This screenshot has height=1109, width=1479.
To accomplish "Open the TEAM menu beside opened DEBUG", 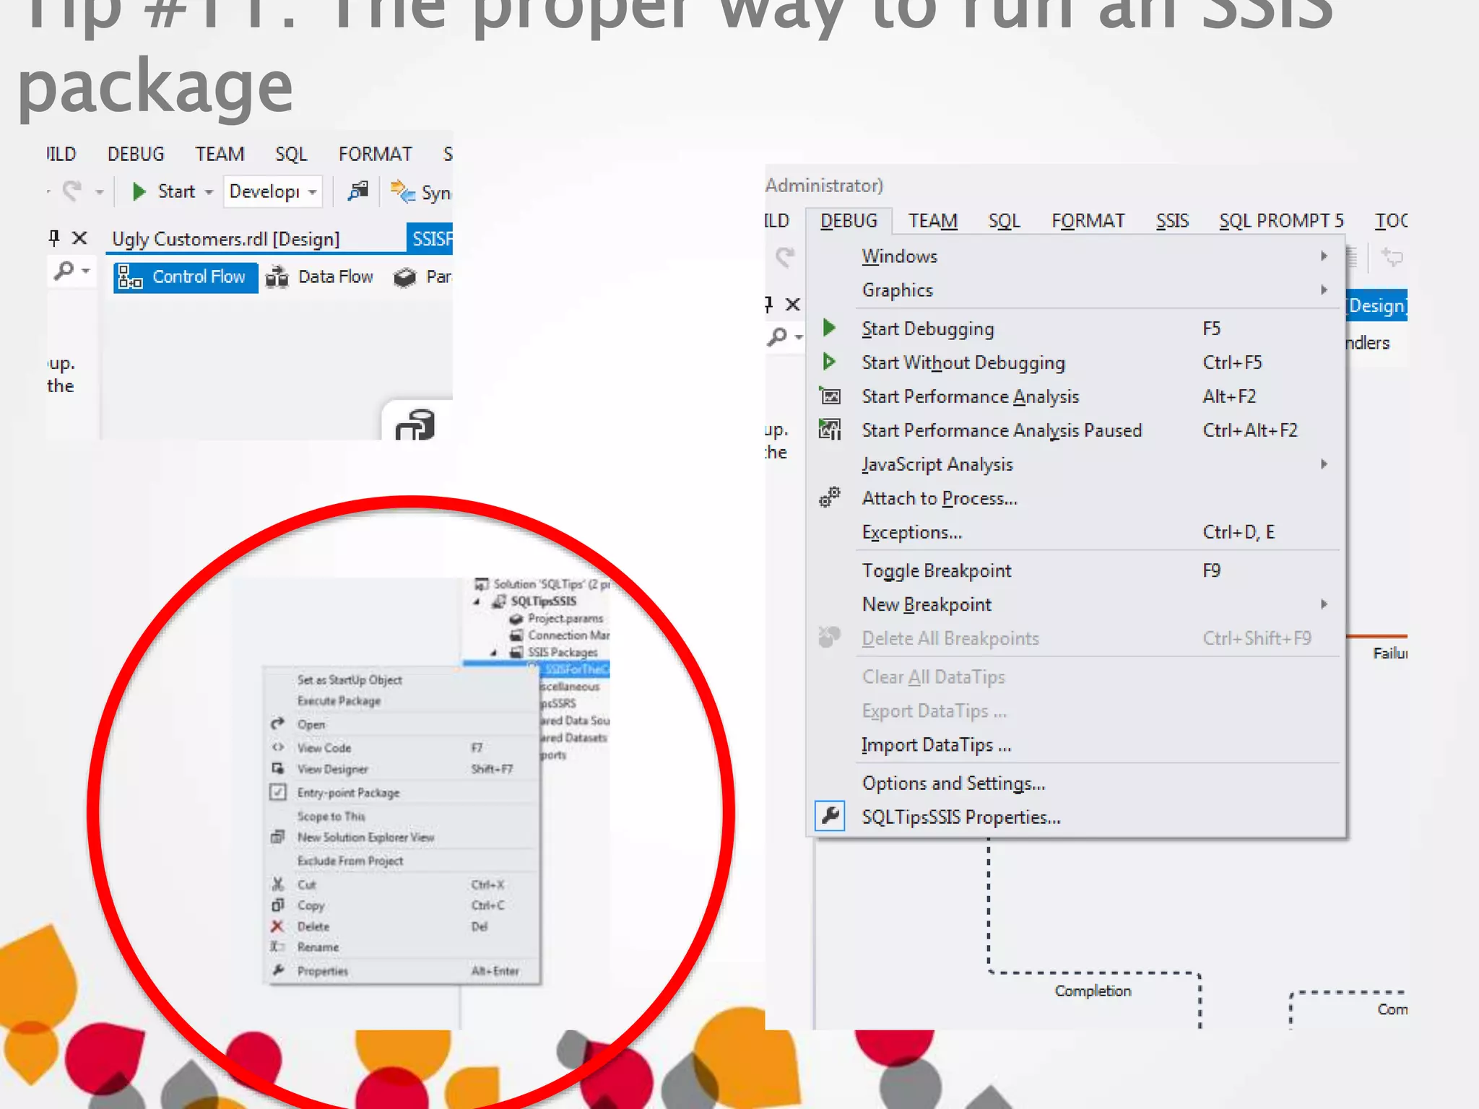I will pyautogui.click(x=932, y=221).
